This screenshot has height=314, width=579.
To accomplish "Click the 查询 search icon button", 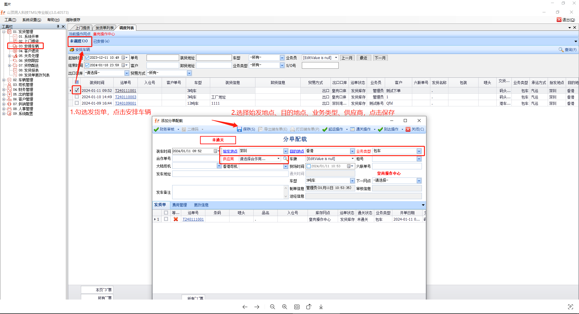I will pyautogui.click(x=561, y=50).
